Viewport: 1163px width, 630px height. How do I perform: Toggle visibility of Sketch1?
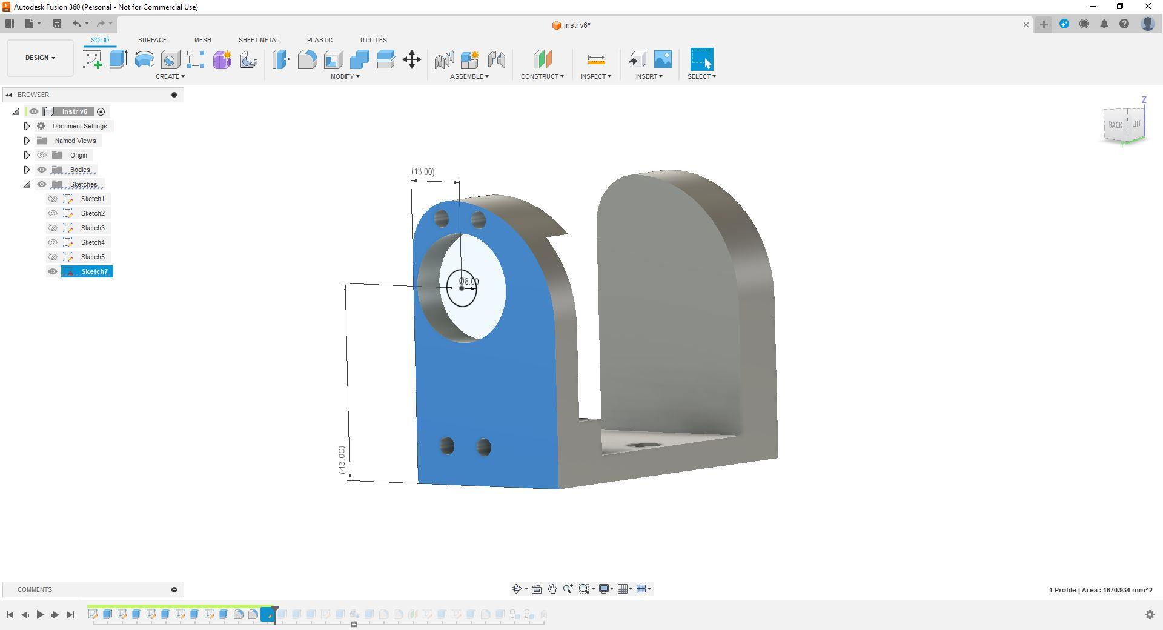pyautogui.click(x=53, y=199)
